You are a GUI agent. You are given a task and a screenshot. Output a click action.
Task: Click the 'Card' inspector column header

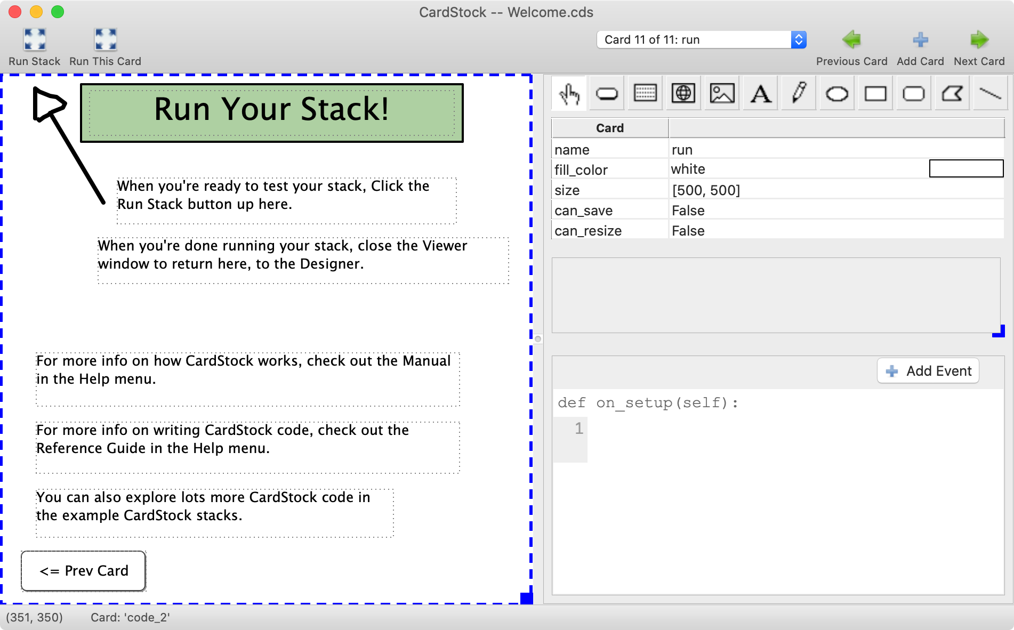(x=610, y=128)
